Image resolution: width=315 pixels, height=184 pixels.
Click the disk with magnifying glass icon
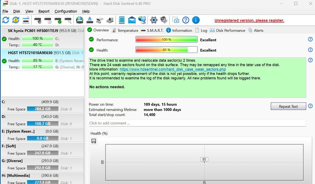tap(68, 20)
